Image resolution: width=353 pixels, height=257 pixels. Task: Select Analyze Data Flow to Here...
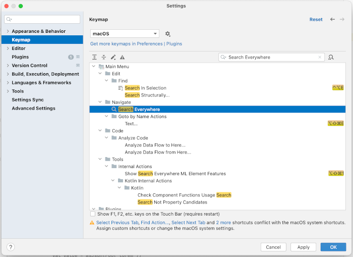[x=155, y=145]
